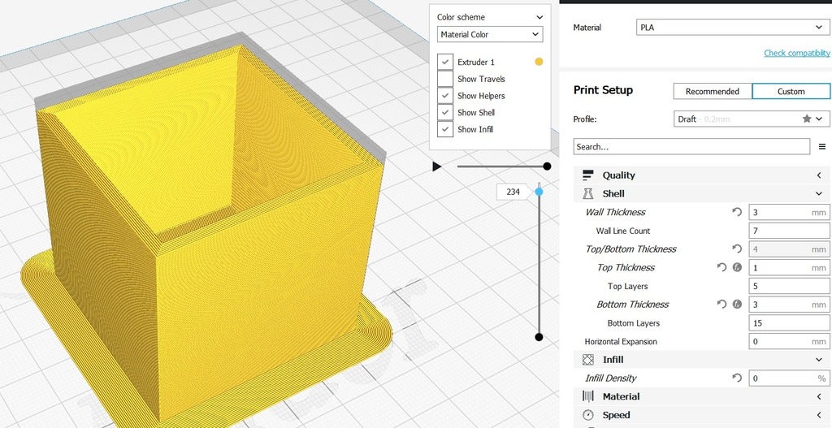Edit the Wall Thickness value field
This screenshot has width=832, height=428.
[789, 212]
